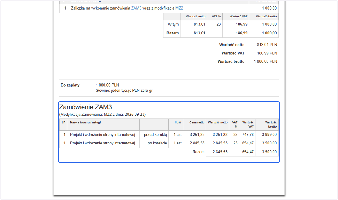Click 'Nazwa towaru / usługi' header in order table
Viewport: 338px width, 200px height.
click(x=85, y=122)
